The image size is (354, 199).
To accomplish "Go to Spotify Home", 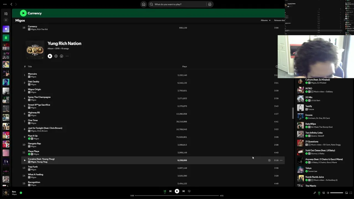I will pos(144,4).
